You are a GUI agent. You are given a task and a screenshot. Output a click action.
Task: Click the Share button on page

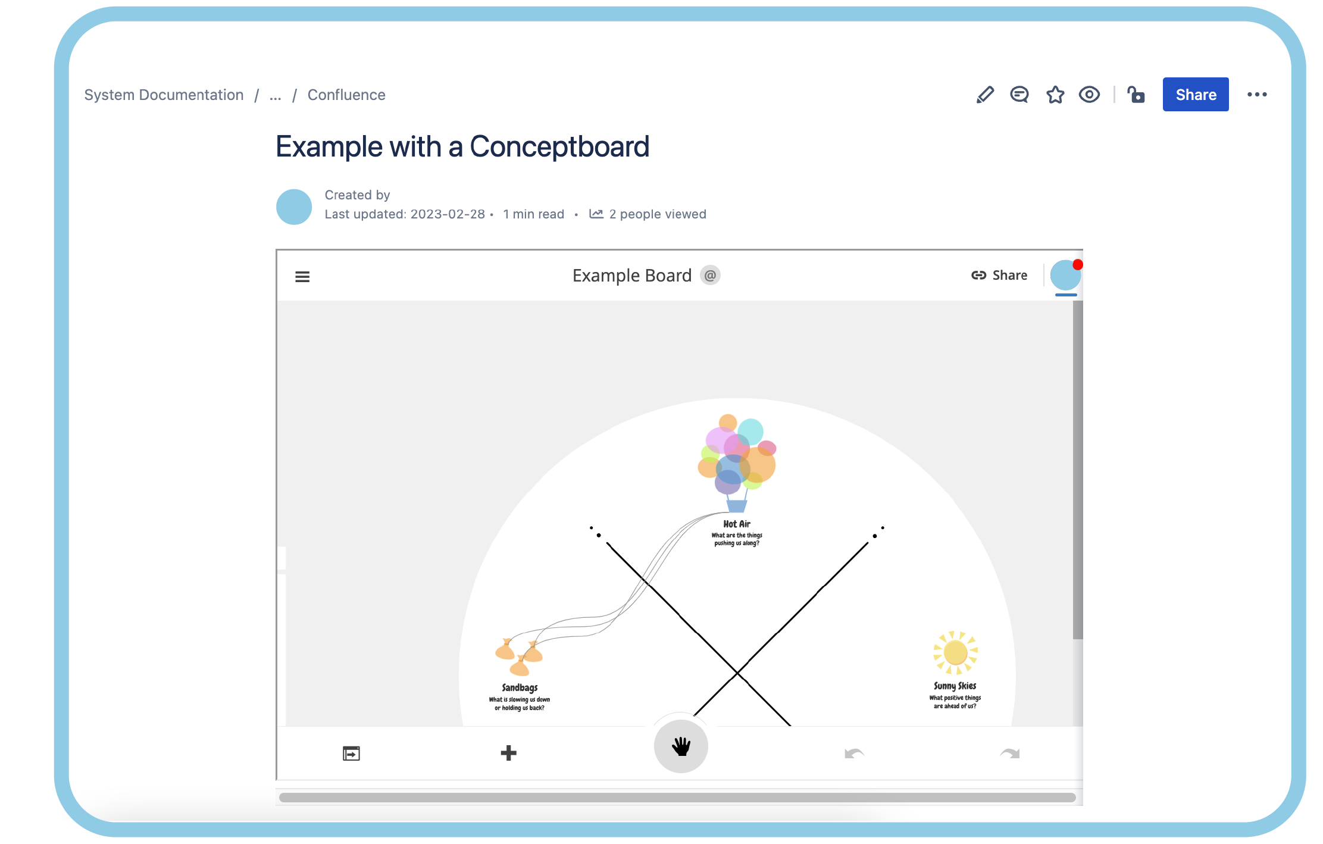(1196, 93)
